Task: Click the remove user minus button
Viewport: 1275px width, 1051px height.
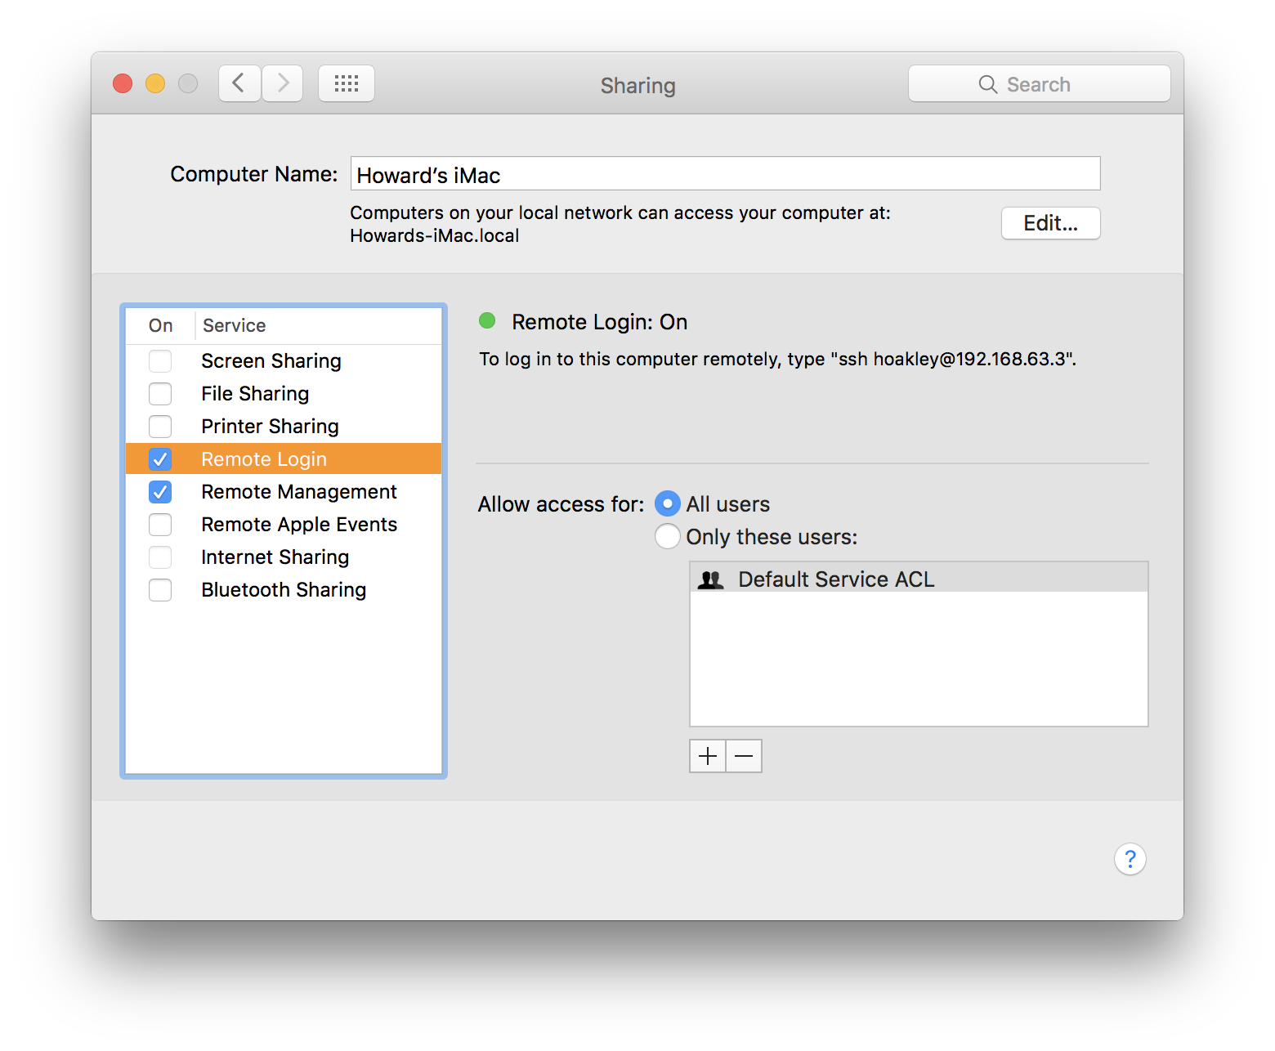Action: click(743, 756)
